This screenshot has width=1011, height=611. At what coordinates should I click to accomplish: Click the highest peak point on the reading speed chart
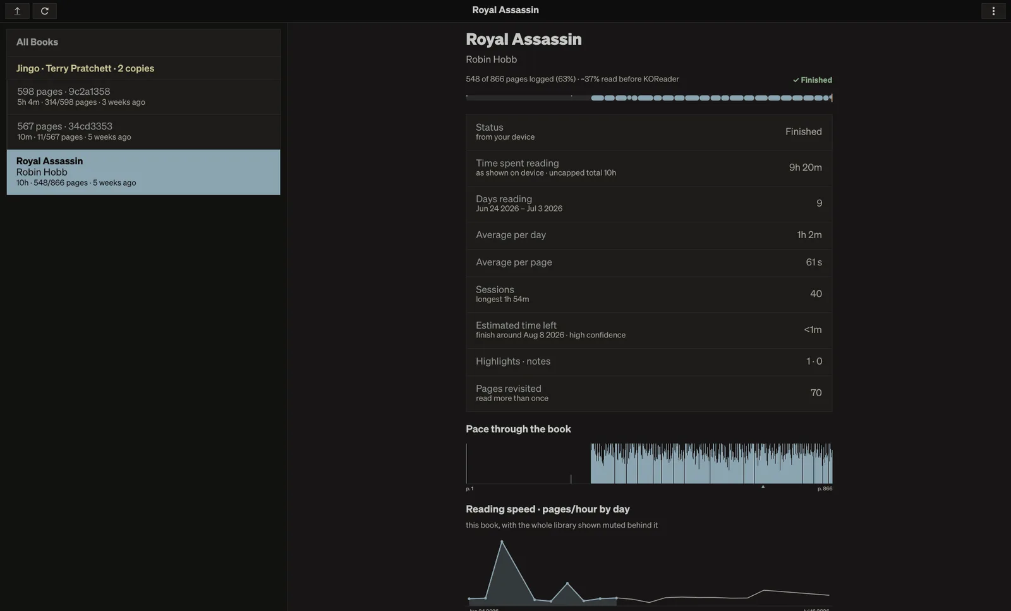point(502,541)
